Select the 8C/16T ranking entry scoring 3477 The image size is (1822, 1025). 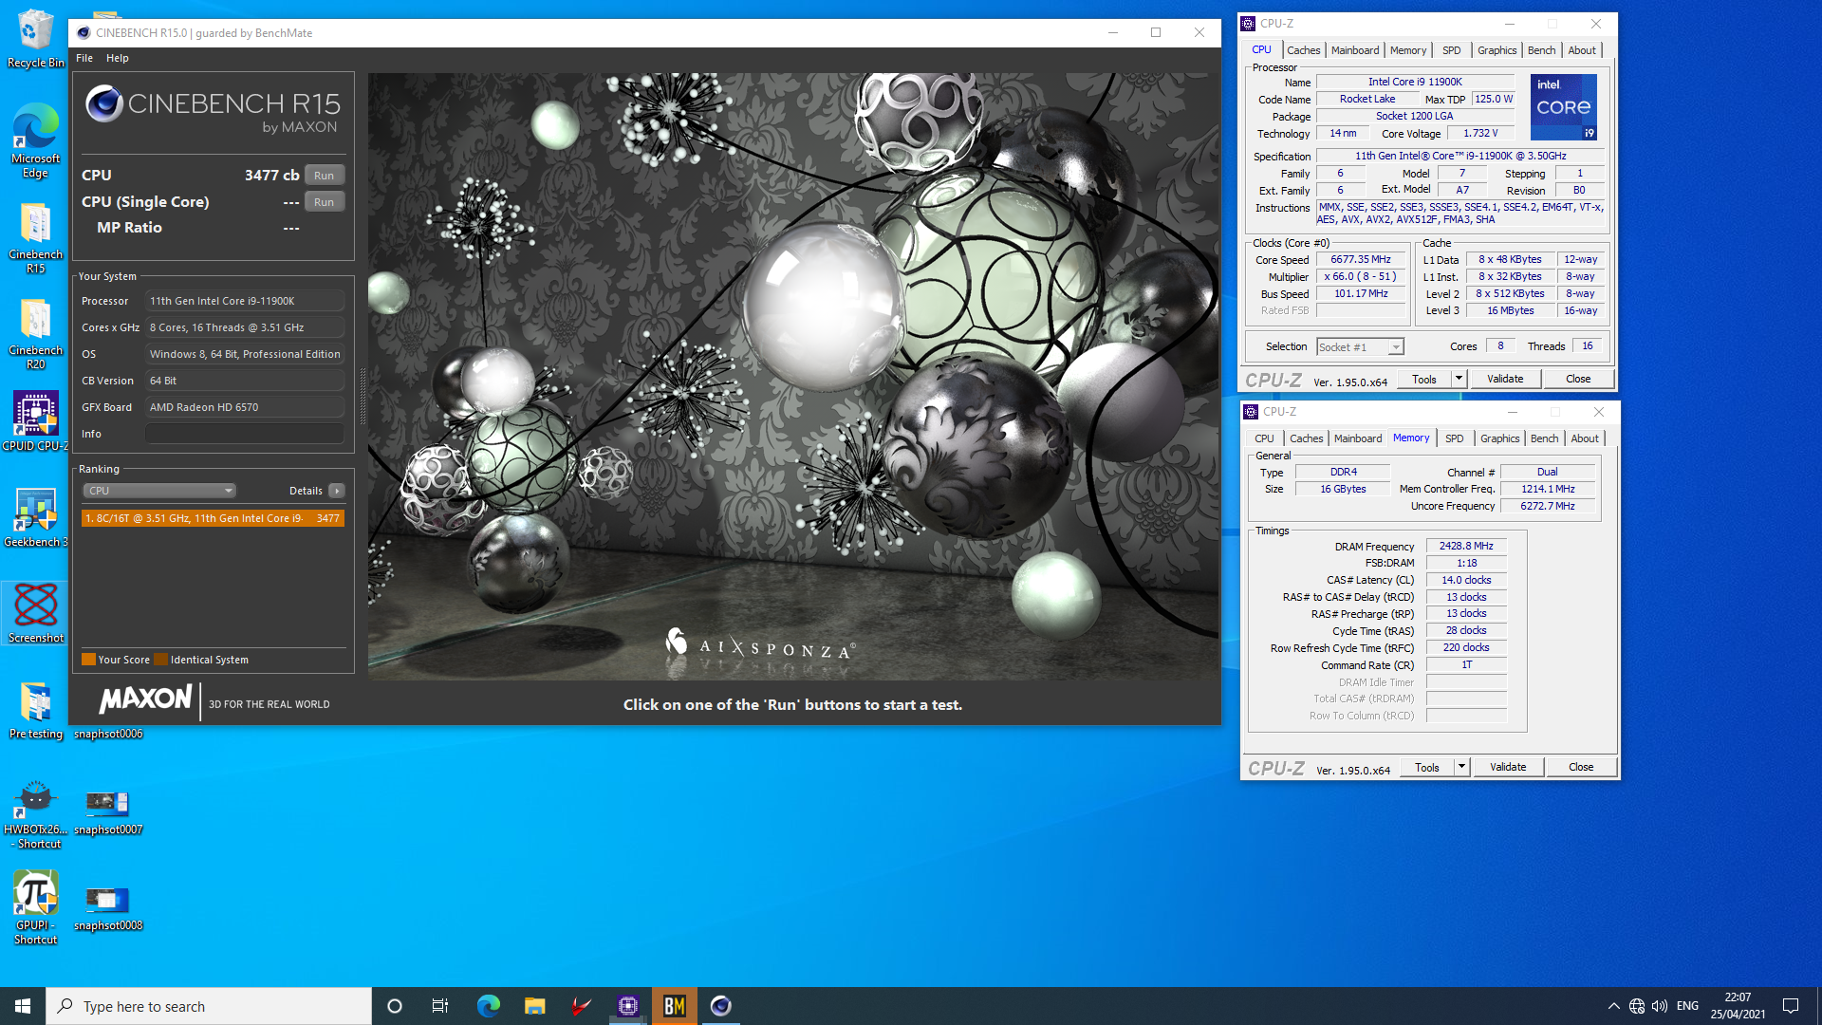point(213,518)
